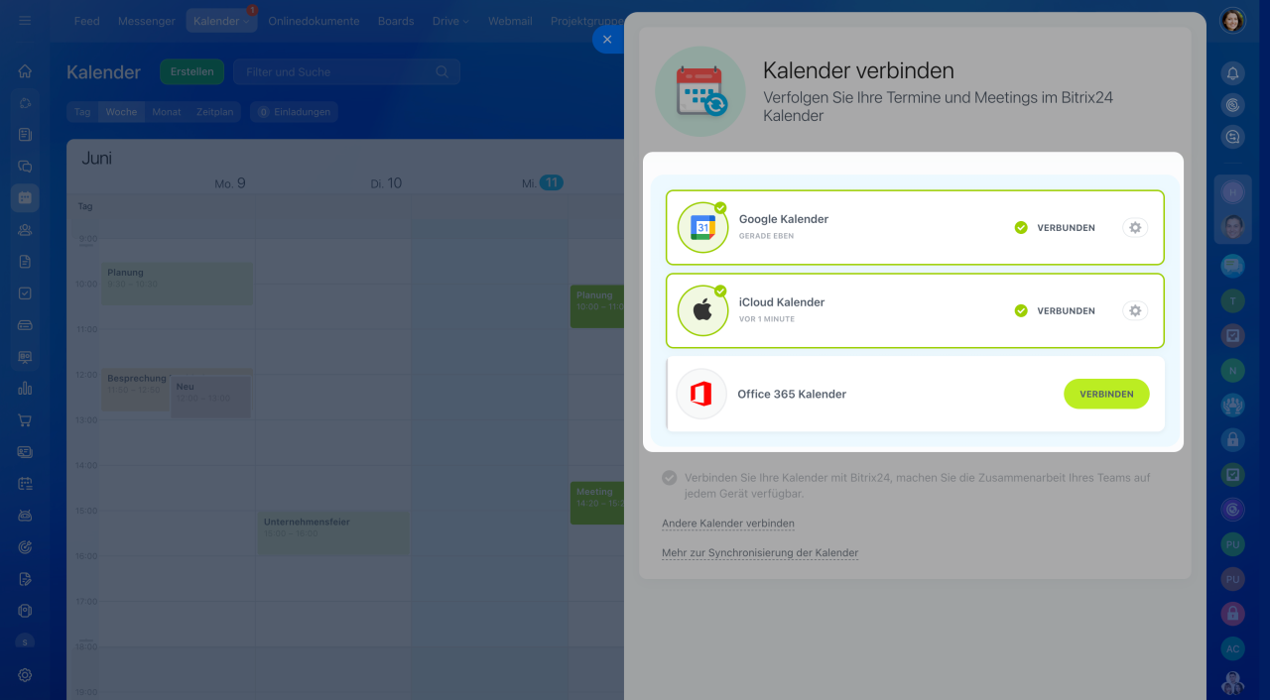Focus the Filter und Suche field

346,72
